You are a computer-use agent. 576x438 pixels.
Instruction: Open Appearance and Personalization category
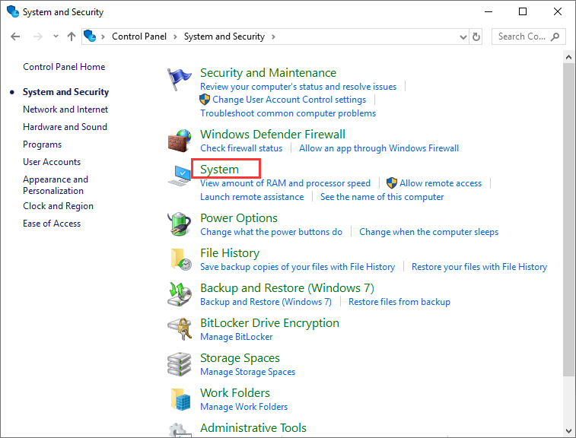coord(56,185)
